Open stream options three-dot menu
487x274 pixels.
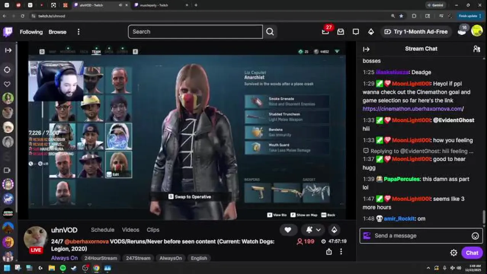(x=341, y=252)
